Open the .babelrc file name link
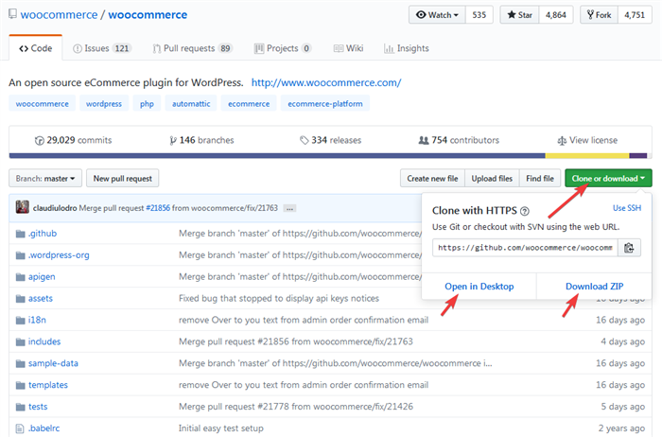 44,428
